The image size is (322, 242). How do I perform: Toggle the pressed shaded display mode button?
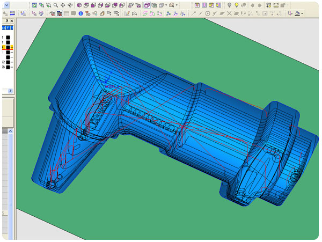click(147, 5)
